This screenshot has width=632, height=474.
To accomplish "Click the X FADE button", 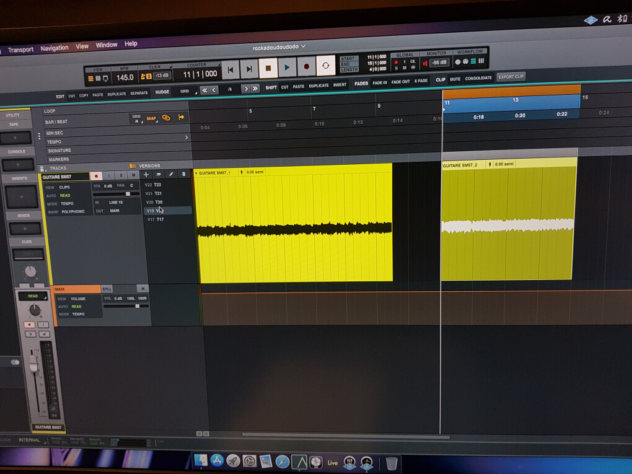I will pos(421,81).
